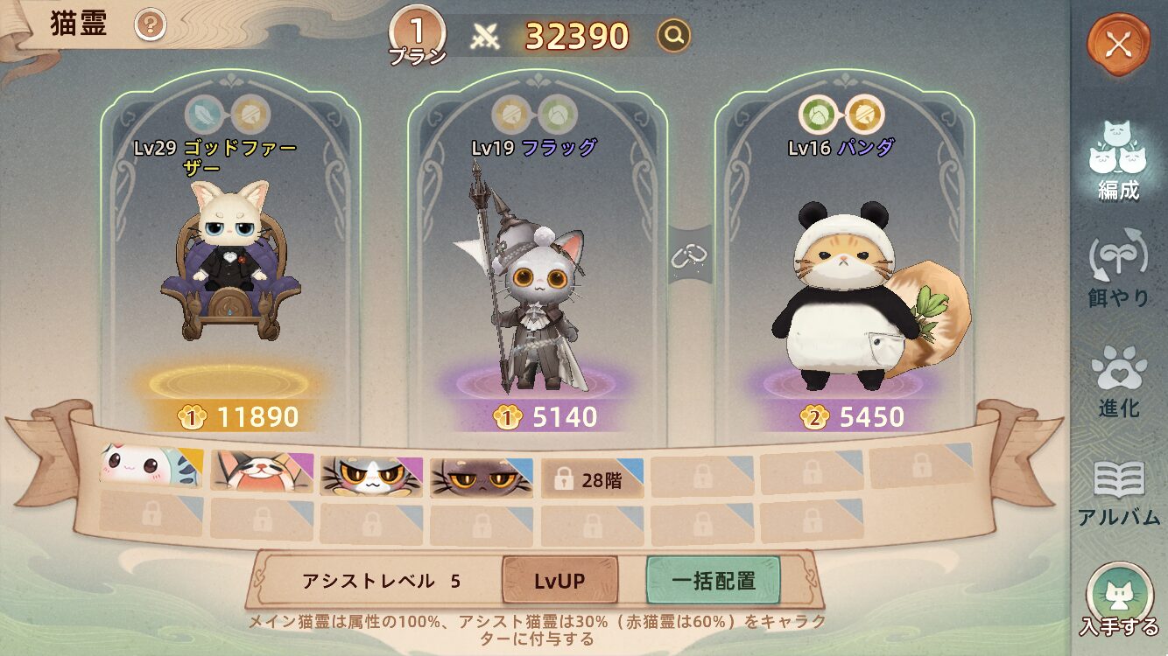Open the help question mark icon
Screen dimensions: 1168x656
(151, 26)
